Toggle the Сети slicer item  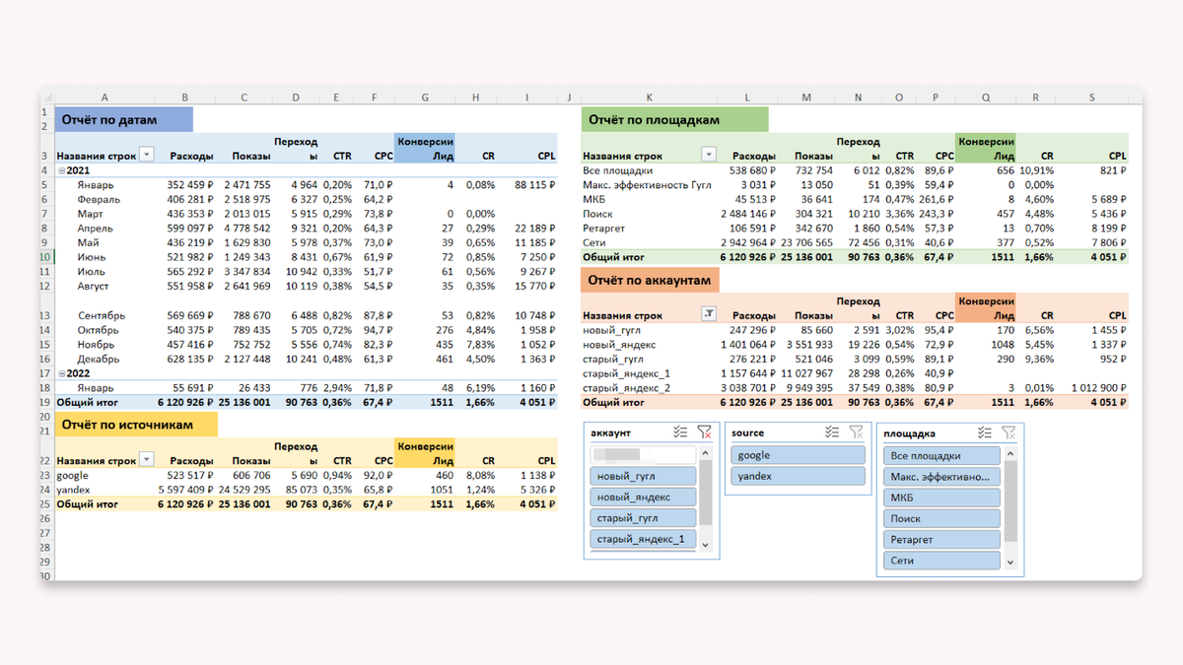(942, 561)
